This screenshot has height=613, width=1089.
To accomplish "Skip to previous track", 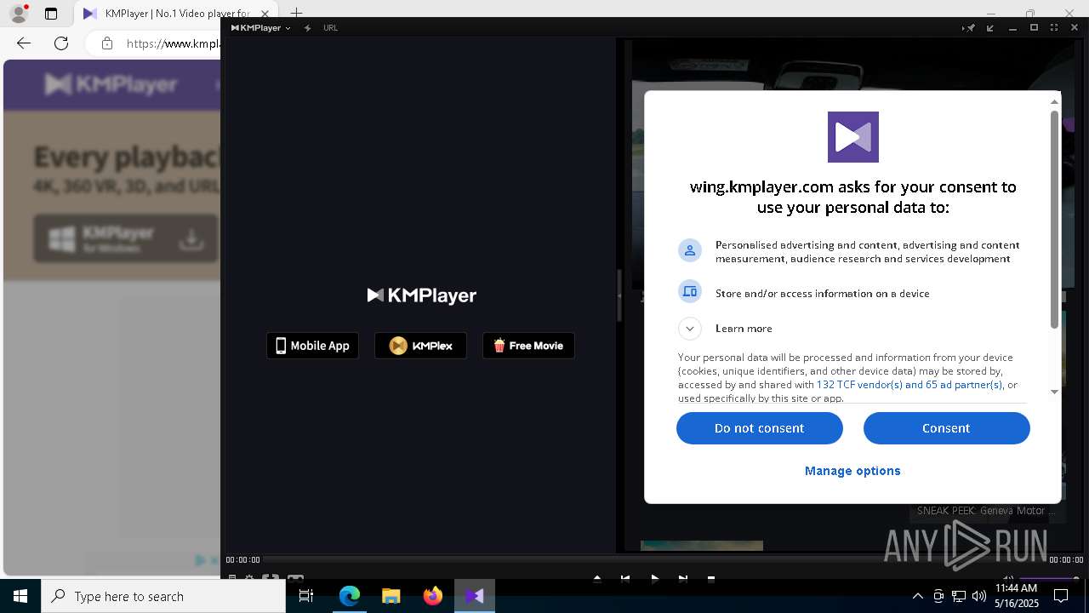I will pyautogui.click(x=625, y=579).
